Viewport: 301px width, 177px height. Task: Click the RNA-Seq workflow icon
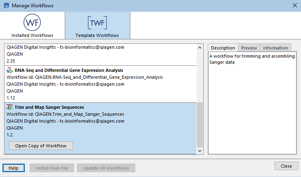(10, 70)
